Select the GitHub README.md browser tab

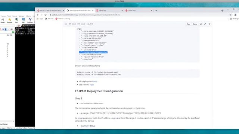(80, 10)
